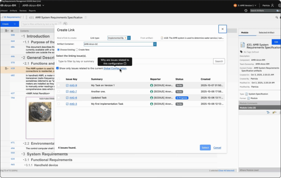Select the Create New radio button
The height and width of the screenshot is (178, 281).
77,50
